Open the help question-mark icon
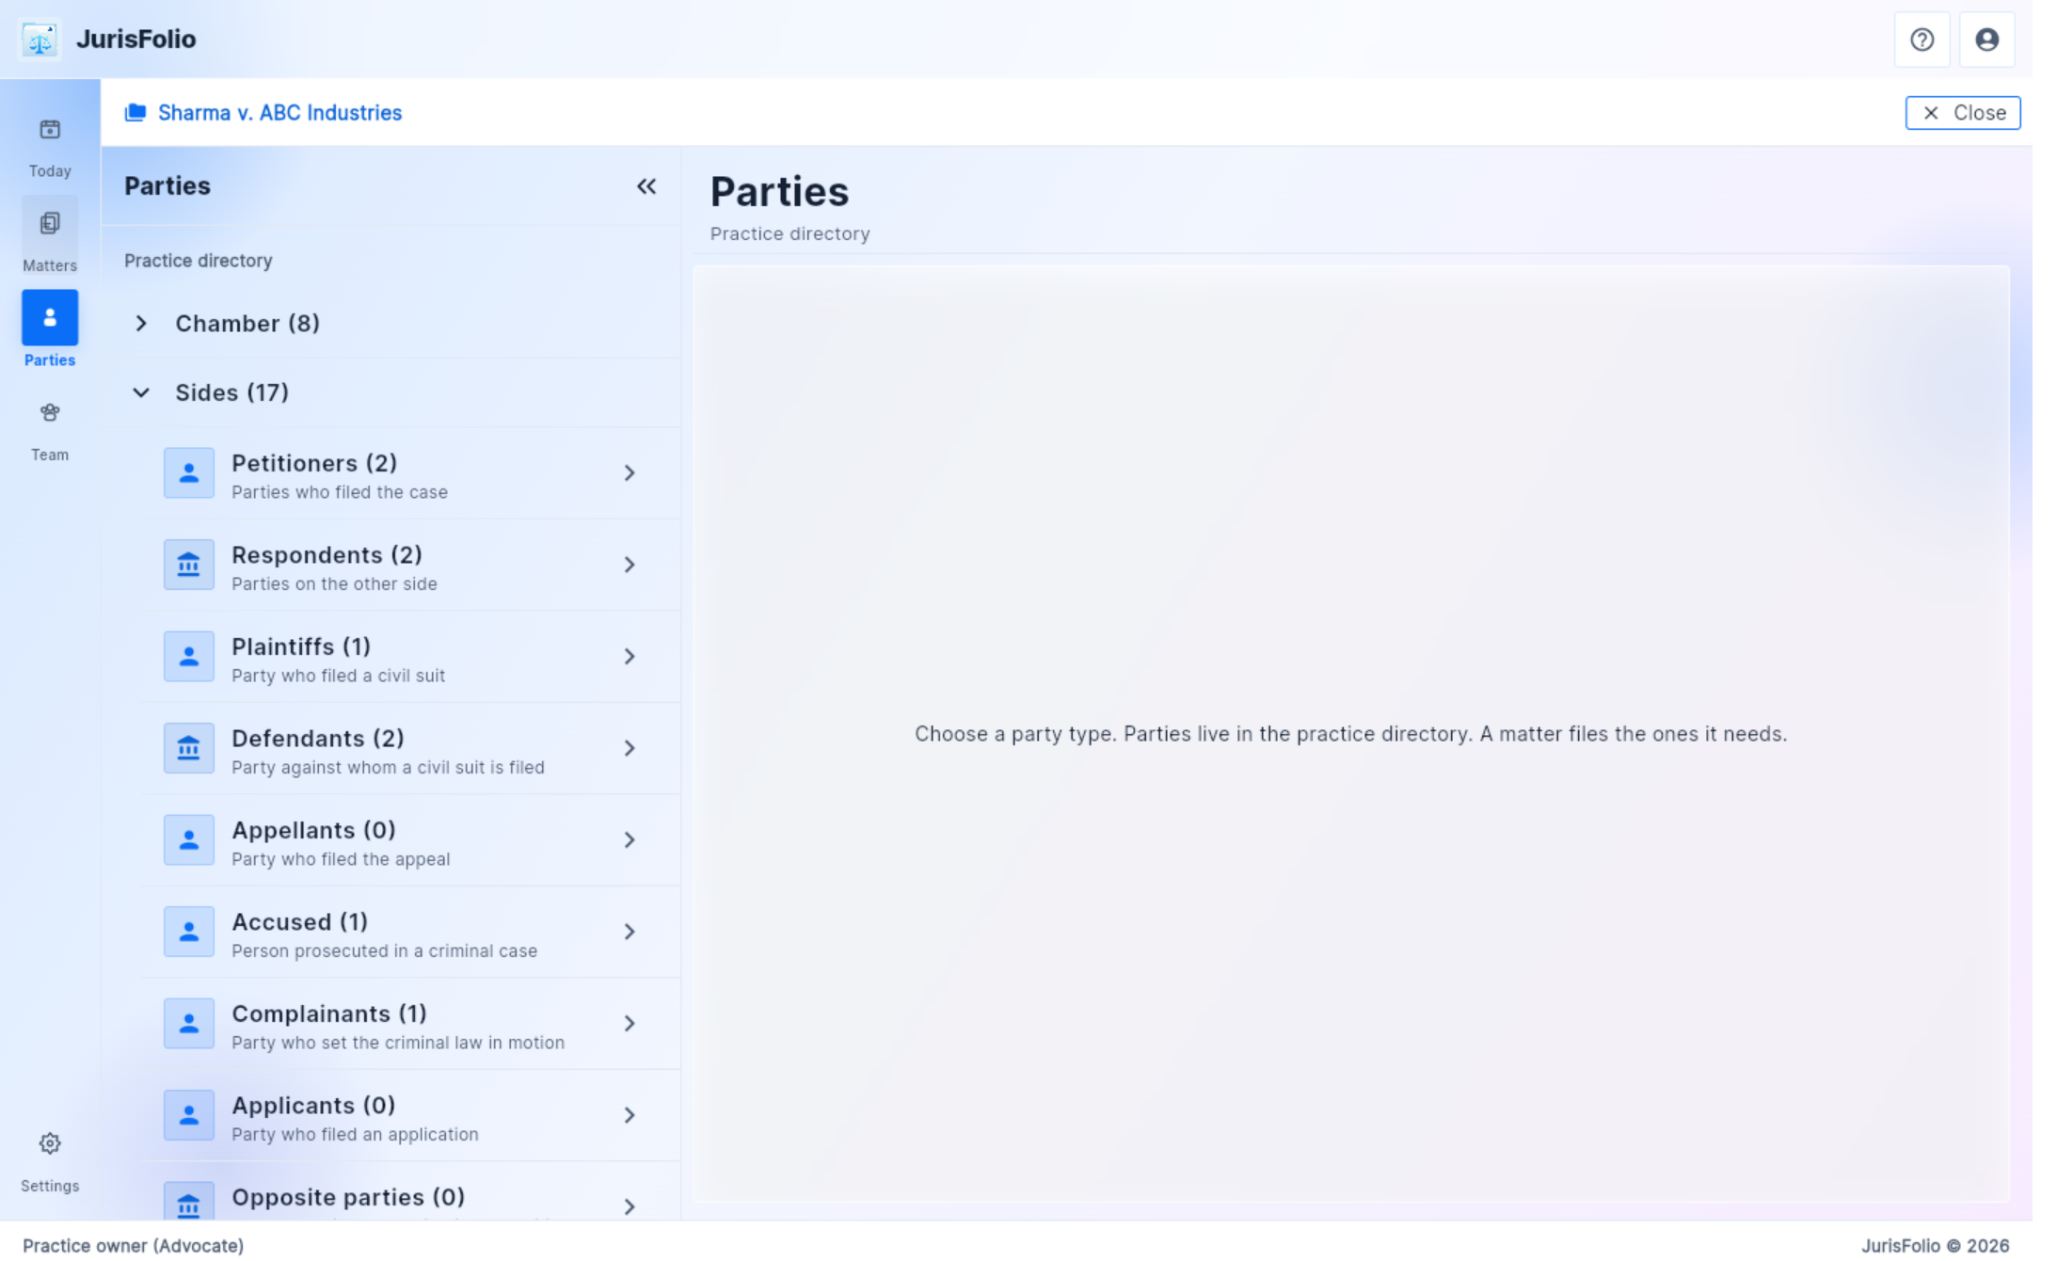The height and width of the screenshot is (1261, 2057). [1921, 40]
